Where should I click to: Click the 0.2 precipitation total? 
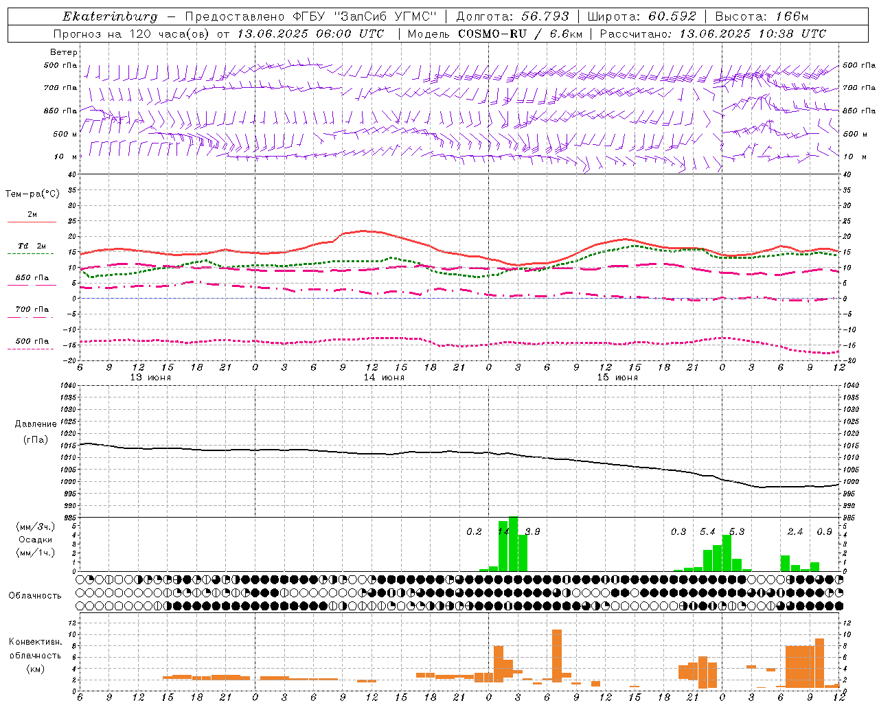(x=474, y=532)
